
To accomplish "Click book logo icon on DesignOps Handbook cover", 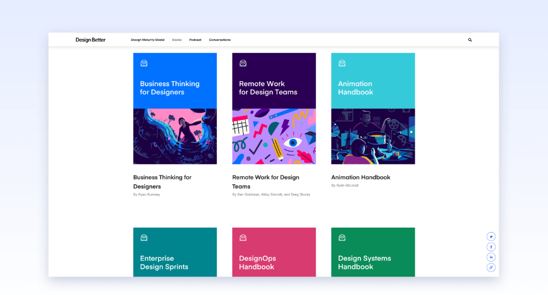I will click(x=243, y=238).
